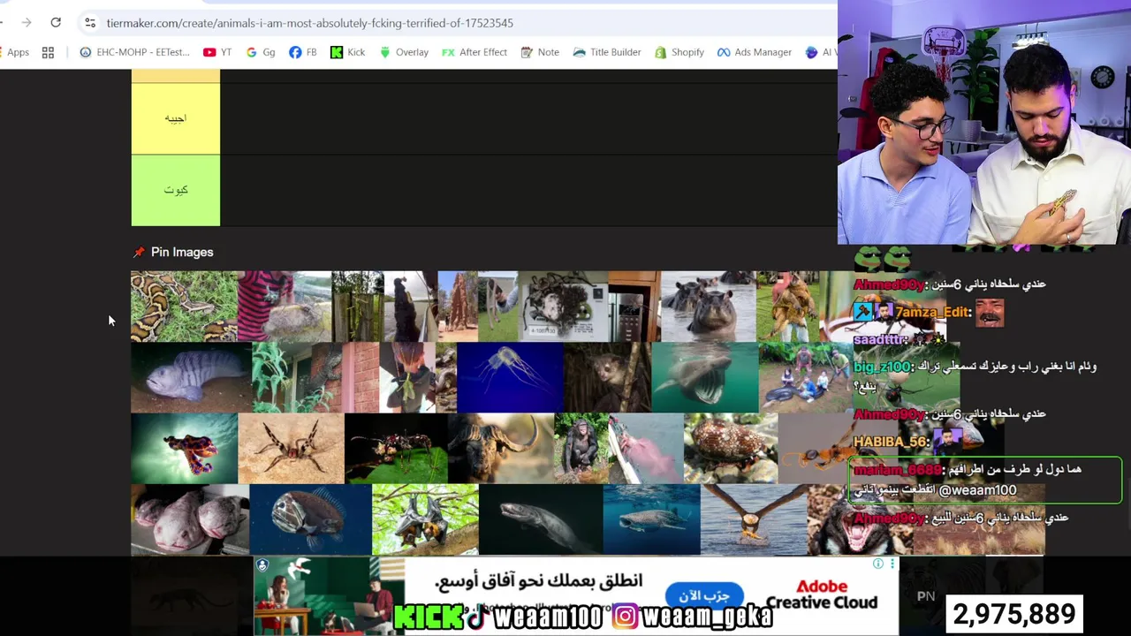Open the Gg Google bookmark
The image size is (1131, 636).
click(x=261, y=52)
